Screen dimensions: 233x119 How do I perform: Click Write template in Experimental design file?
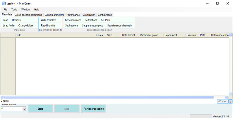pos(49,20)
